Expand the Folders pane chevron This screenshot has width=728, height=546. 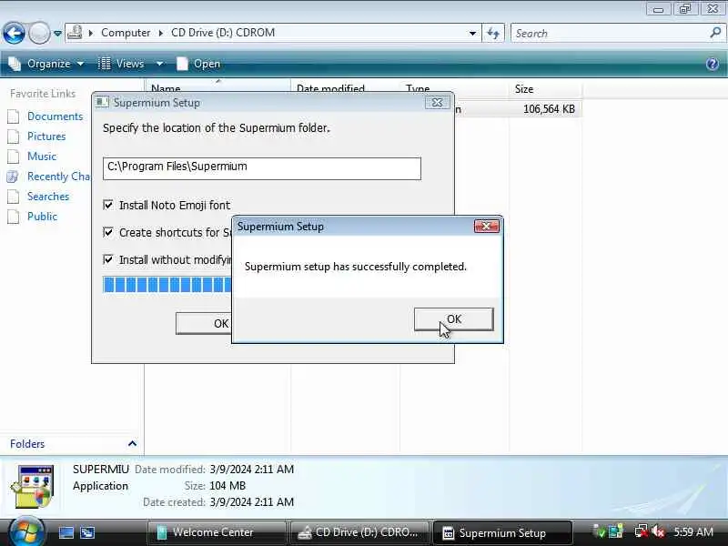132,444
